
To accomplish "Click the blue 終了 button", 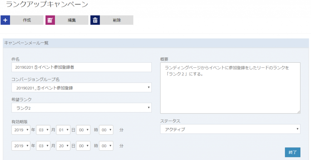I will coord(292,152).
